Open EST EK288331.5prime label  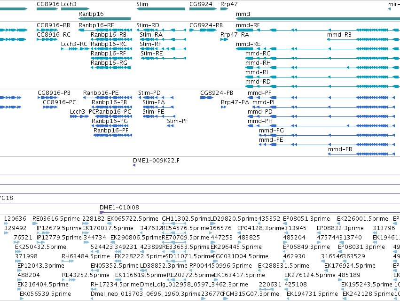pyautogui.click(x=283, y=266)
